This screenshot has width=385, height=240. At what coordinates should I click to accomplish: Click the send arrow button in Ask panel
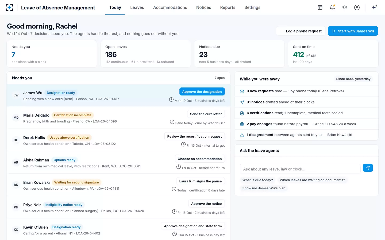click(368, 168)
